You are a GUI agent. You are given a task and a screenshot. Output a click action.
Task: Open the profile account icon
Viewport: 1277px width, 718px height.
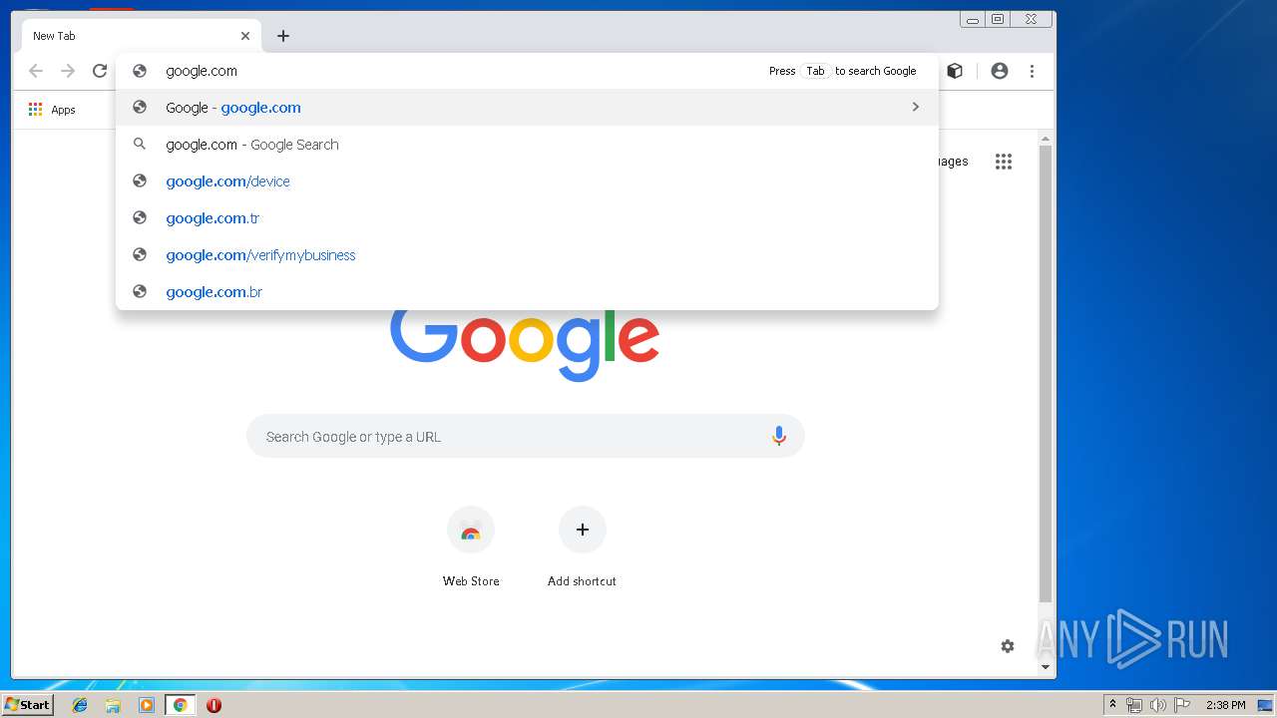coord(999,71)
